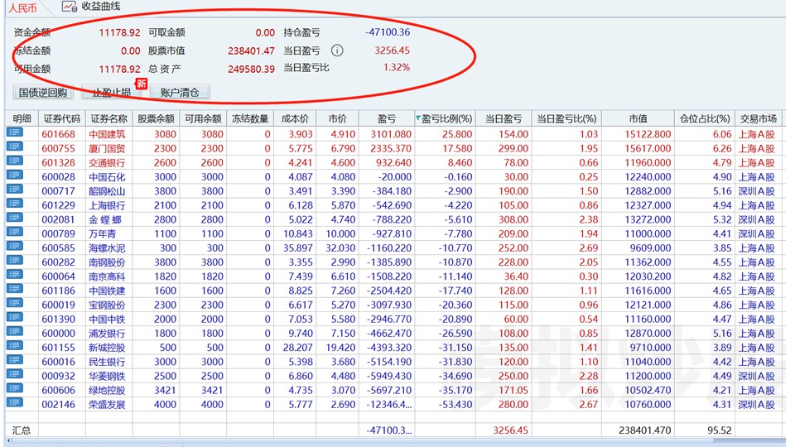The height and width of the screenshot is (447, 795).
Task: Select stock name 宝钢股份
Action: pyautogui.click(x=107, y=305)
